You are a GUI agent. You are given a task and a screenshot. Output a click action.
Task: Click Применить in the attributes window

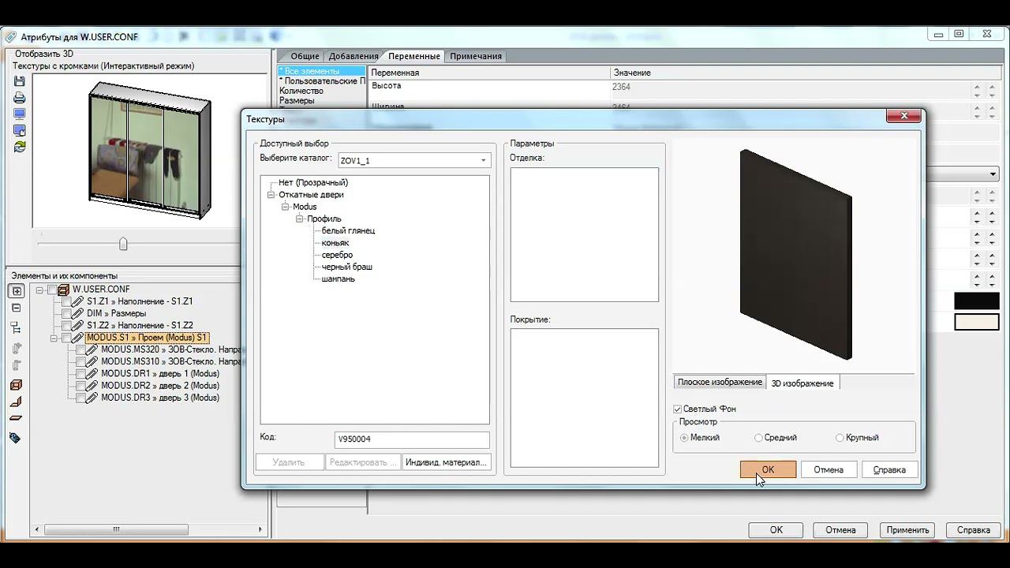pyautogui.click(x=908, y=530)
